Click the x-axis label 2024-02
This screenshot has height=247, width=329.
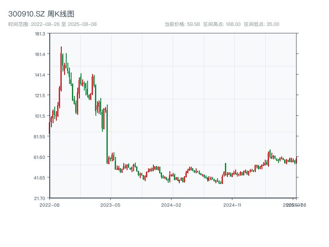pyautogui.click(x=171, y=205)
